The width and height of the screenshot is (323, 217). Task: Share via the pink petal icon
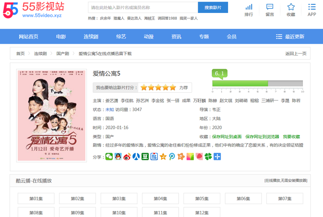click(199, 157)
